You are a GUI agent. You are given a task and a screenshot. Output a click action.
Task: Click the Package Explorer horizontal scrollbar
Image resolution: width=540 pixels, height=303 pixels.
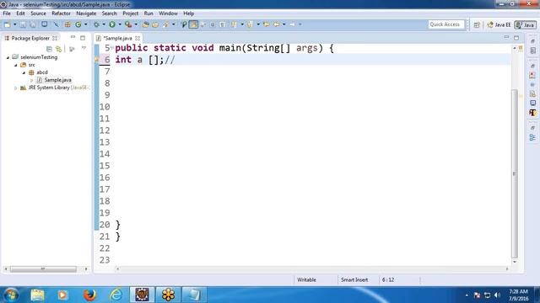pos(43,269)
